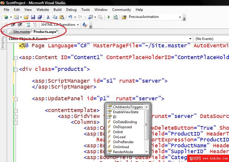Screen dimensions: 229x162
Task: Click the Copy icon
Action: pyautogui.click(x=55, y=17)
